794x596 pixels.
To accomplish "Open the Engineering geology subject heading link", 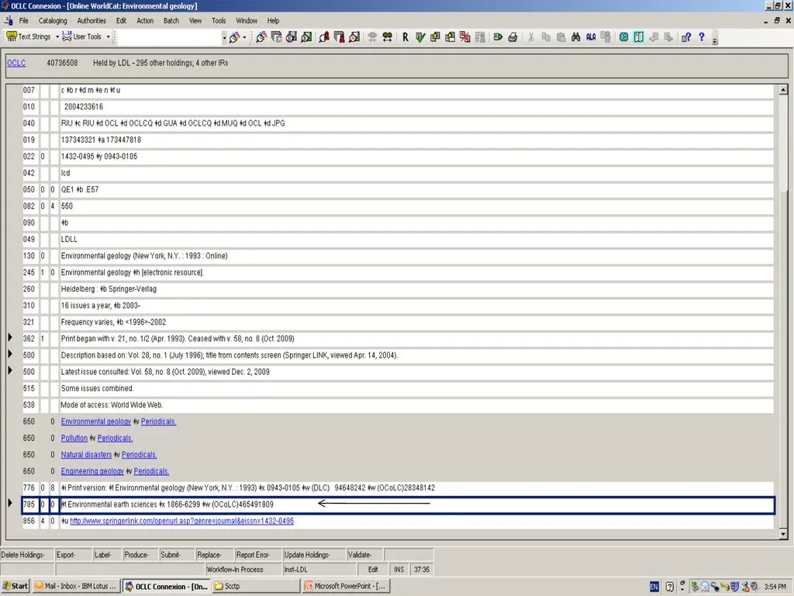I will [x=92, y=471].
